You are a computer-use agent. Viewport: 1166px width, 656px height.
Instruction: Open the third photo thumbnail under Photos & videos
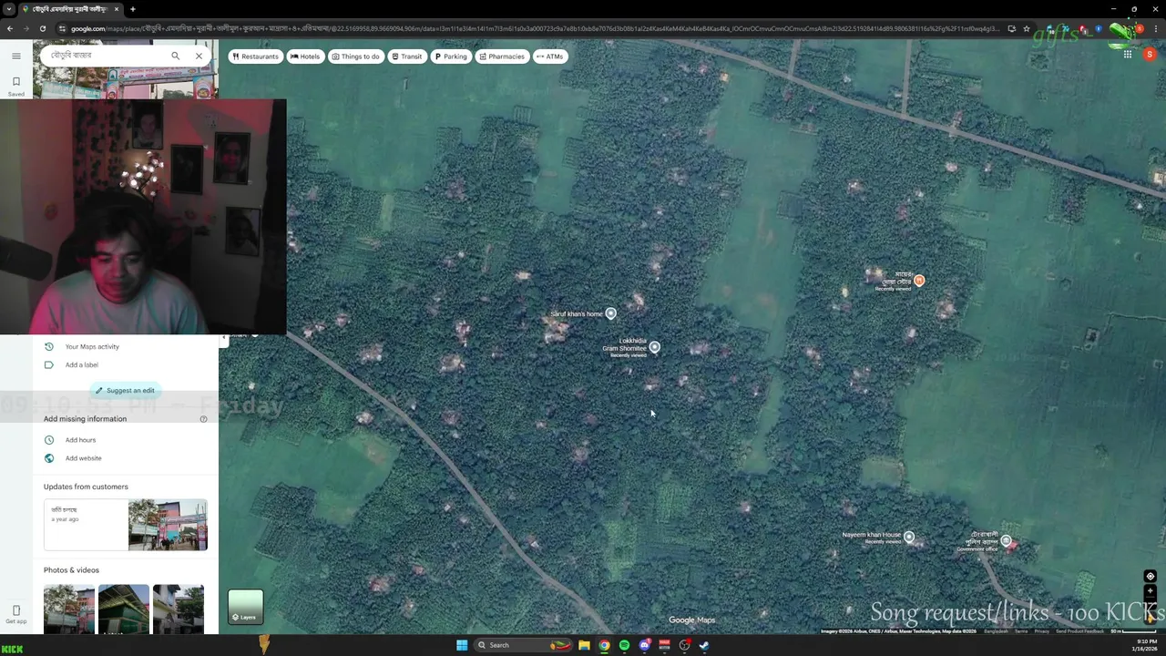[x=179, y=609]
